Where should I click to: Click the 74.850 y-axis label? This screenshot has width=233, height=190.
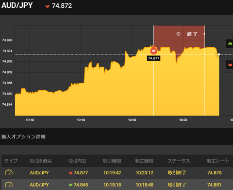(x=7, y=94)
